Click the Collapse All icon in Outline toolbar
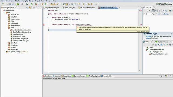 (156, 45)
